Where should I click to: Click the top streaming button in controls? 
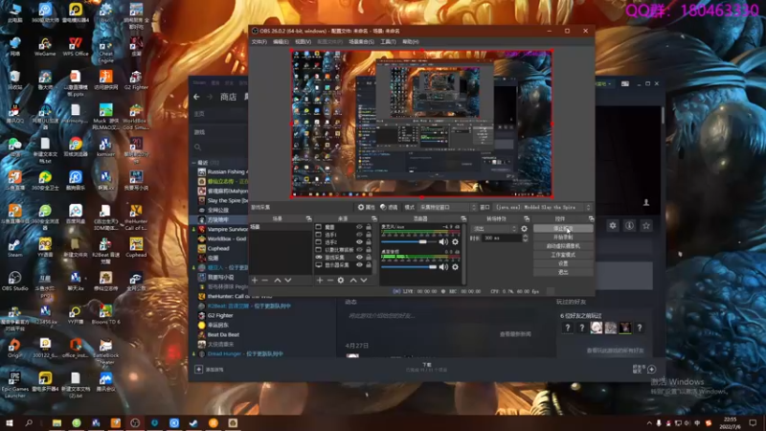(x=563, y=228)
